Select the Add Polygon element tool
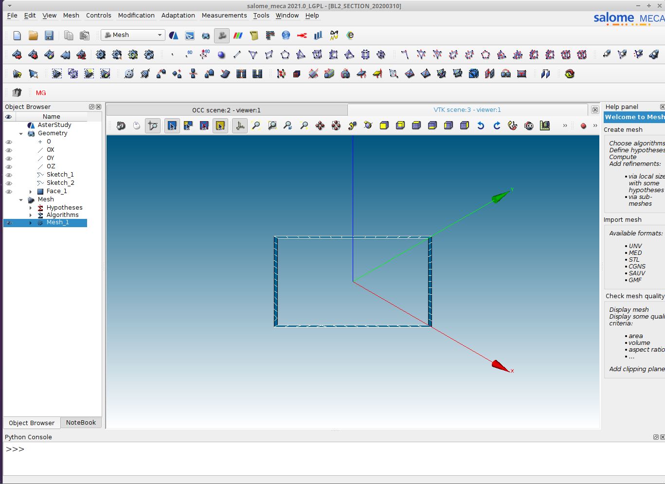The image size is (665, 484). point(285,54)
